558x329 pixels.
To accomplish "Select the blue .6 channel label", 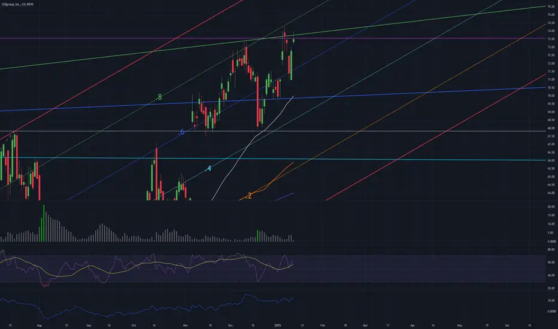I will [x=181, y=132].
